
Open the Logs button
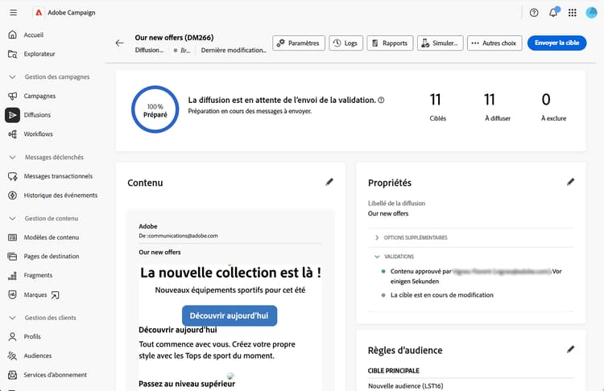tap(345, 43)
